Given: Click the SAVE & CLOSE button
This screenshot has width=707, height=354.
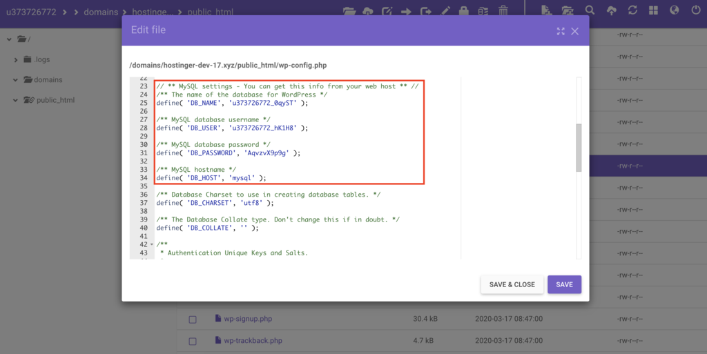Looking at the screenshot, I should point(512,284).
